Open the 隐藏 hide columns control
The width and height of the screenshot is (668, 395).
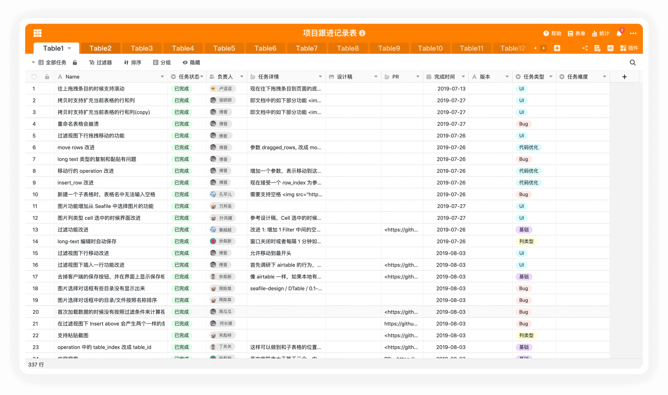pos(191,62)
